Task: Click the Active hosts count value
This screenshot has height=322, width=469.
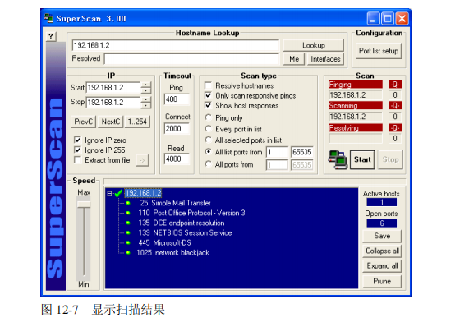Action: tap(382, 202)
